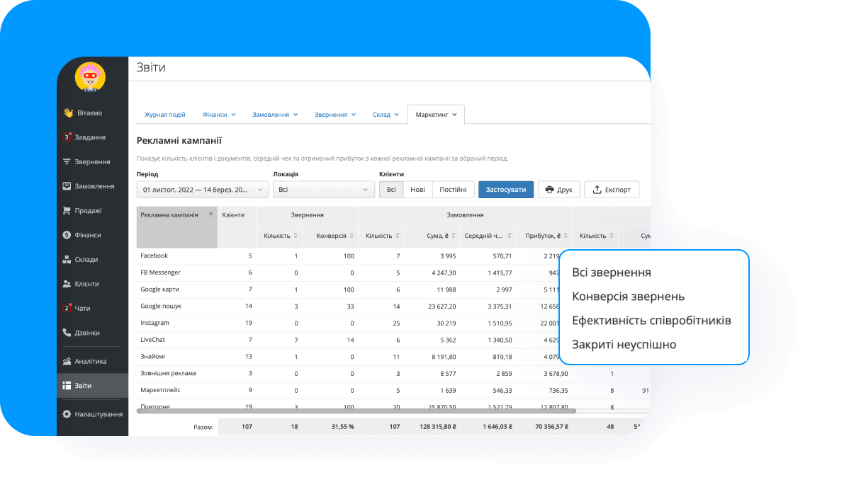
Task: Navigate to Продажі via its sidebar icon
Action: [66, 210]
